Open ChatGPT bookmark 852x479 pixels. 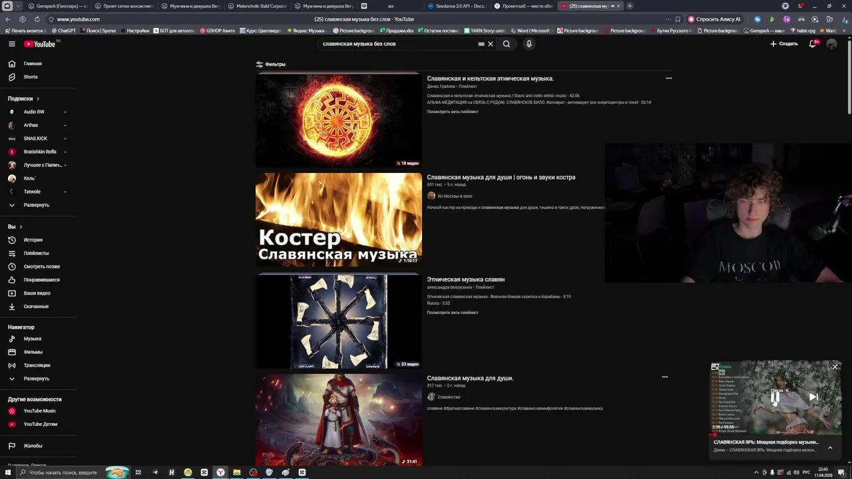63,31
